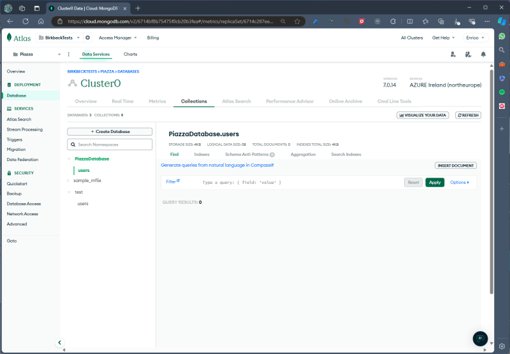Viewport: 510px width, 354px height.
Task: Apply the query filter
Action: (435, 183)
